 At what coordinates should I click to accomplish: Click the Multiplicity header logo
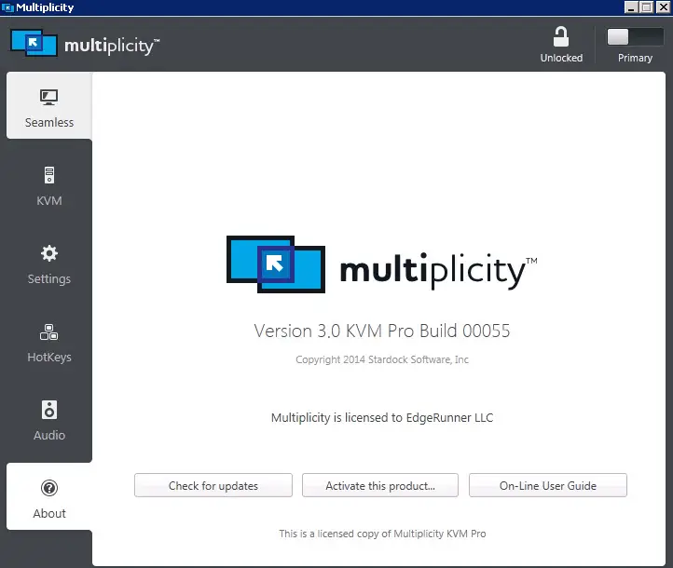(85, 43)
